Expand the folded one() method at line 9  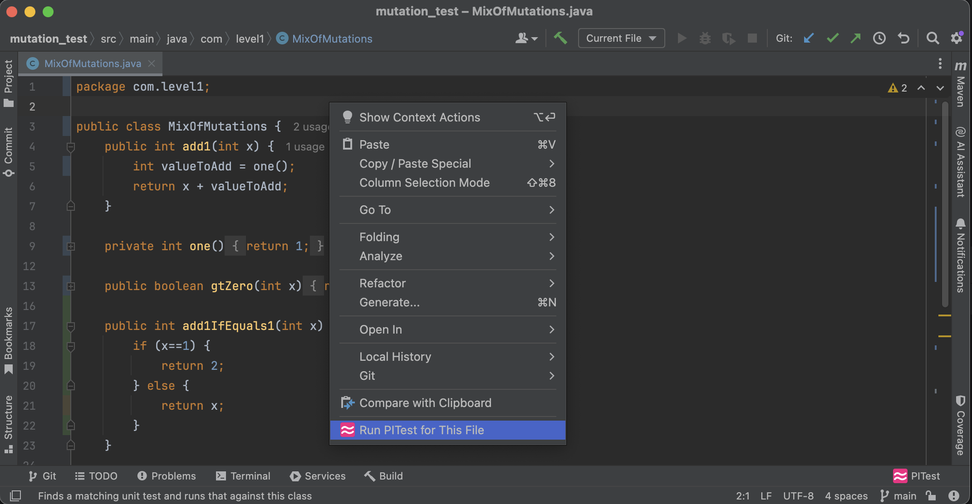tap(71, 247)
